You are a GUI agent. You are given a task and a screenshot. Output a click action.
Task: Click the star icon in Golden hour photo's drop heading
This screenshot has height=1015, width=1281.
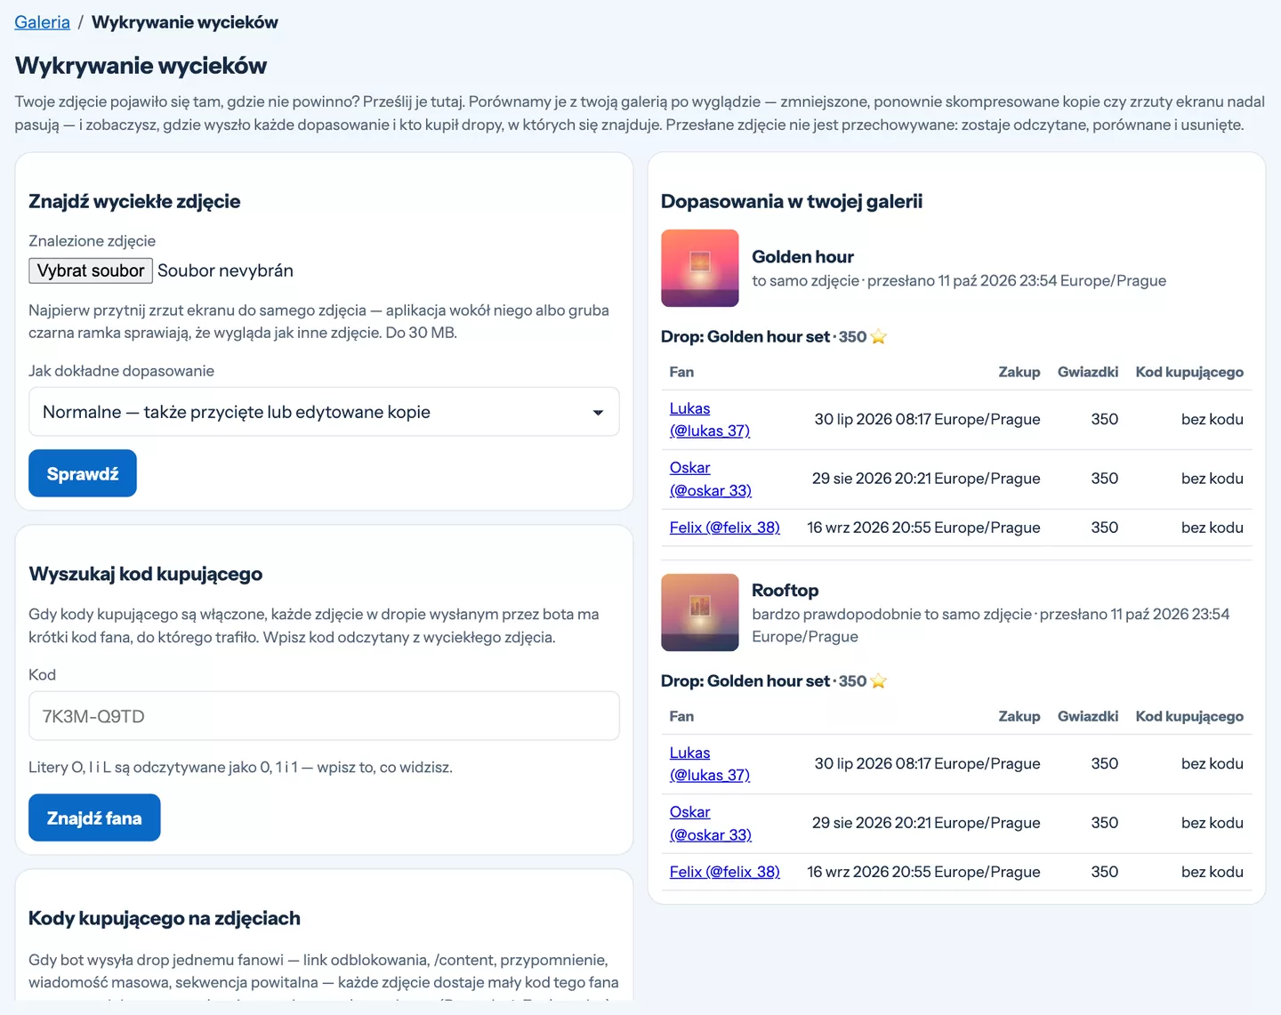point(879,336)
